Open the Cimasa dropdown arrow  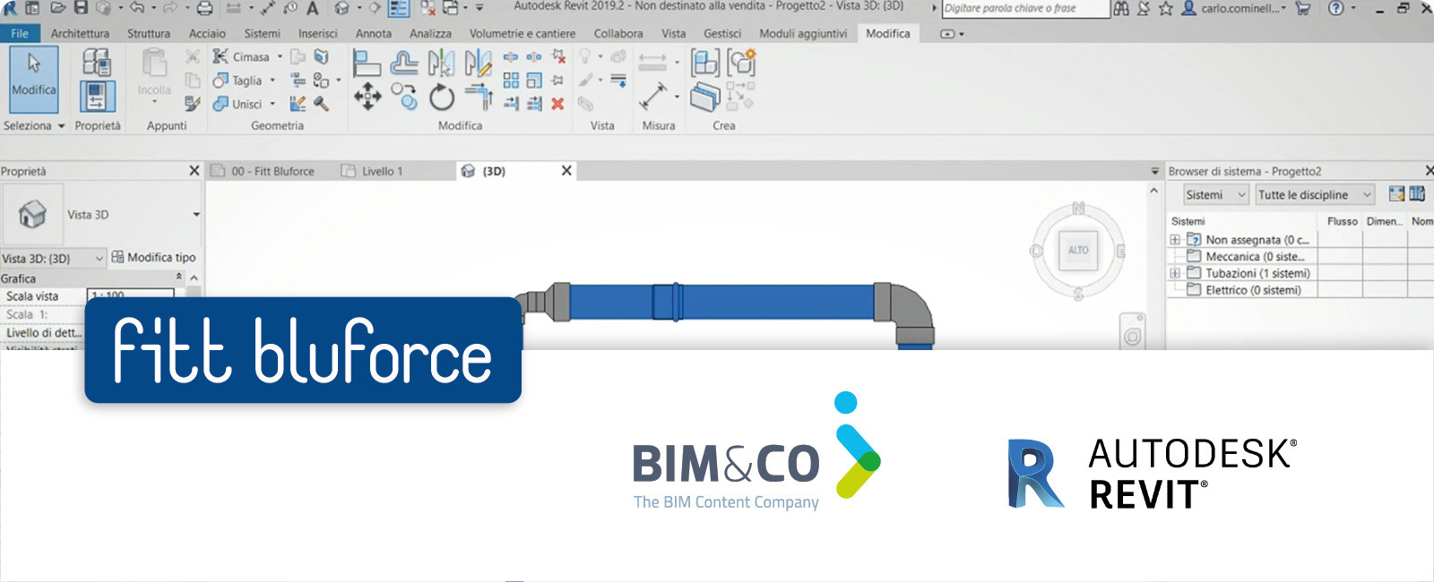coord(280,56)
